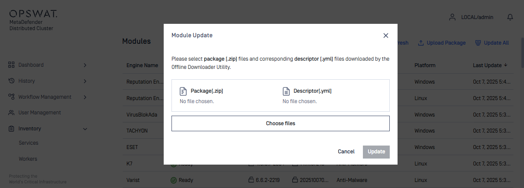Open the Workers inventory page

[28, 159]
